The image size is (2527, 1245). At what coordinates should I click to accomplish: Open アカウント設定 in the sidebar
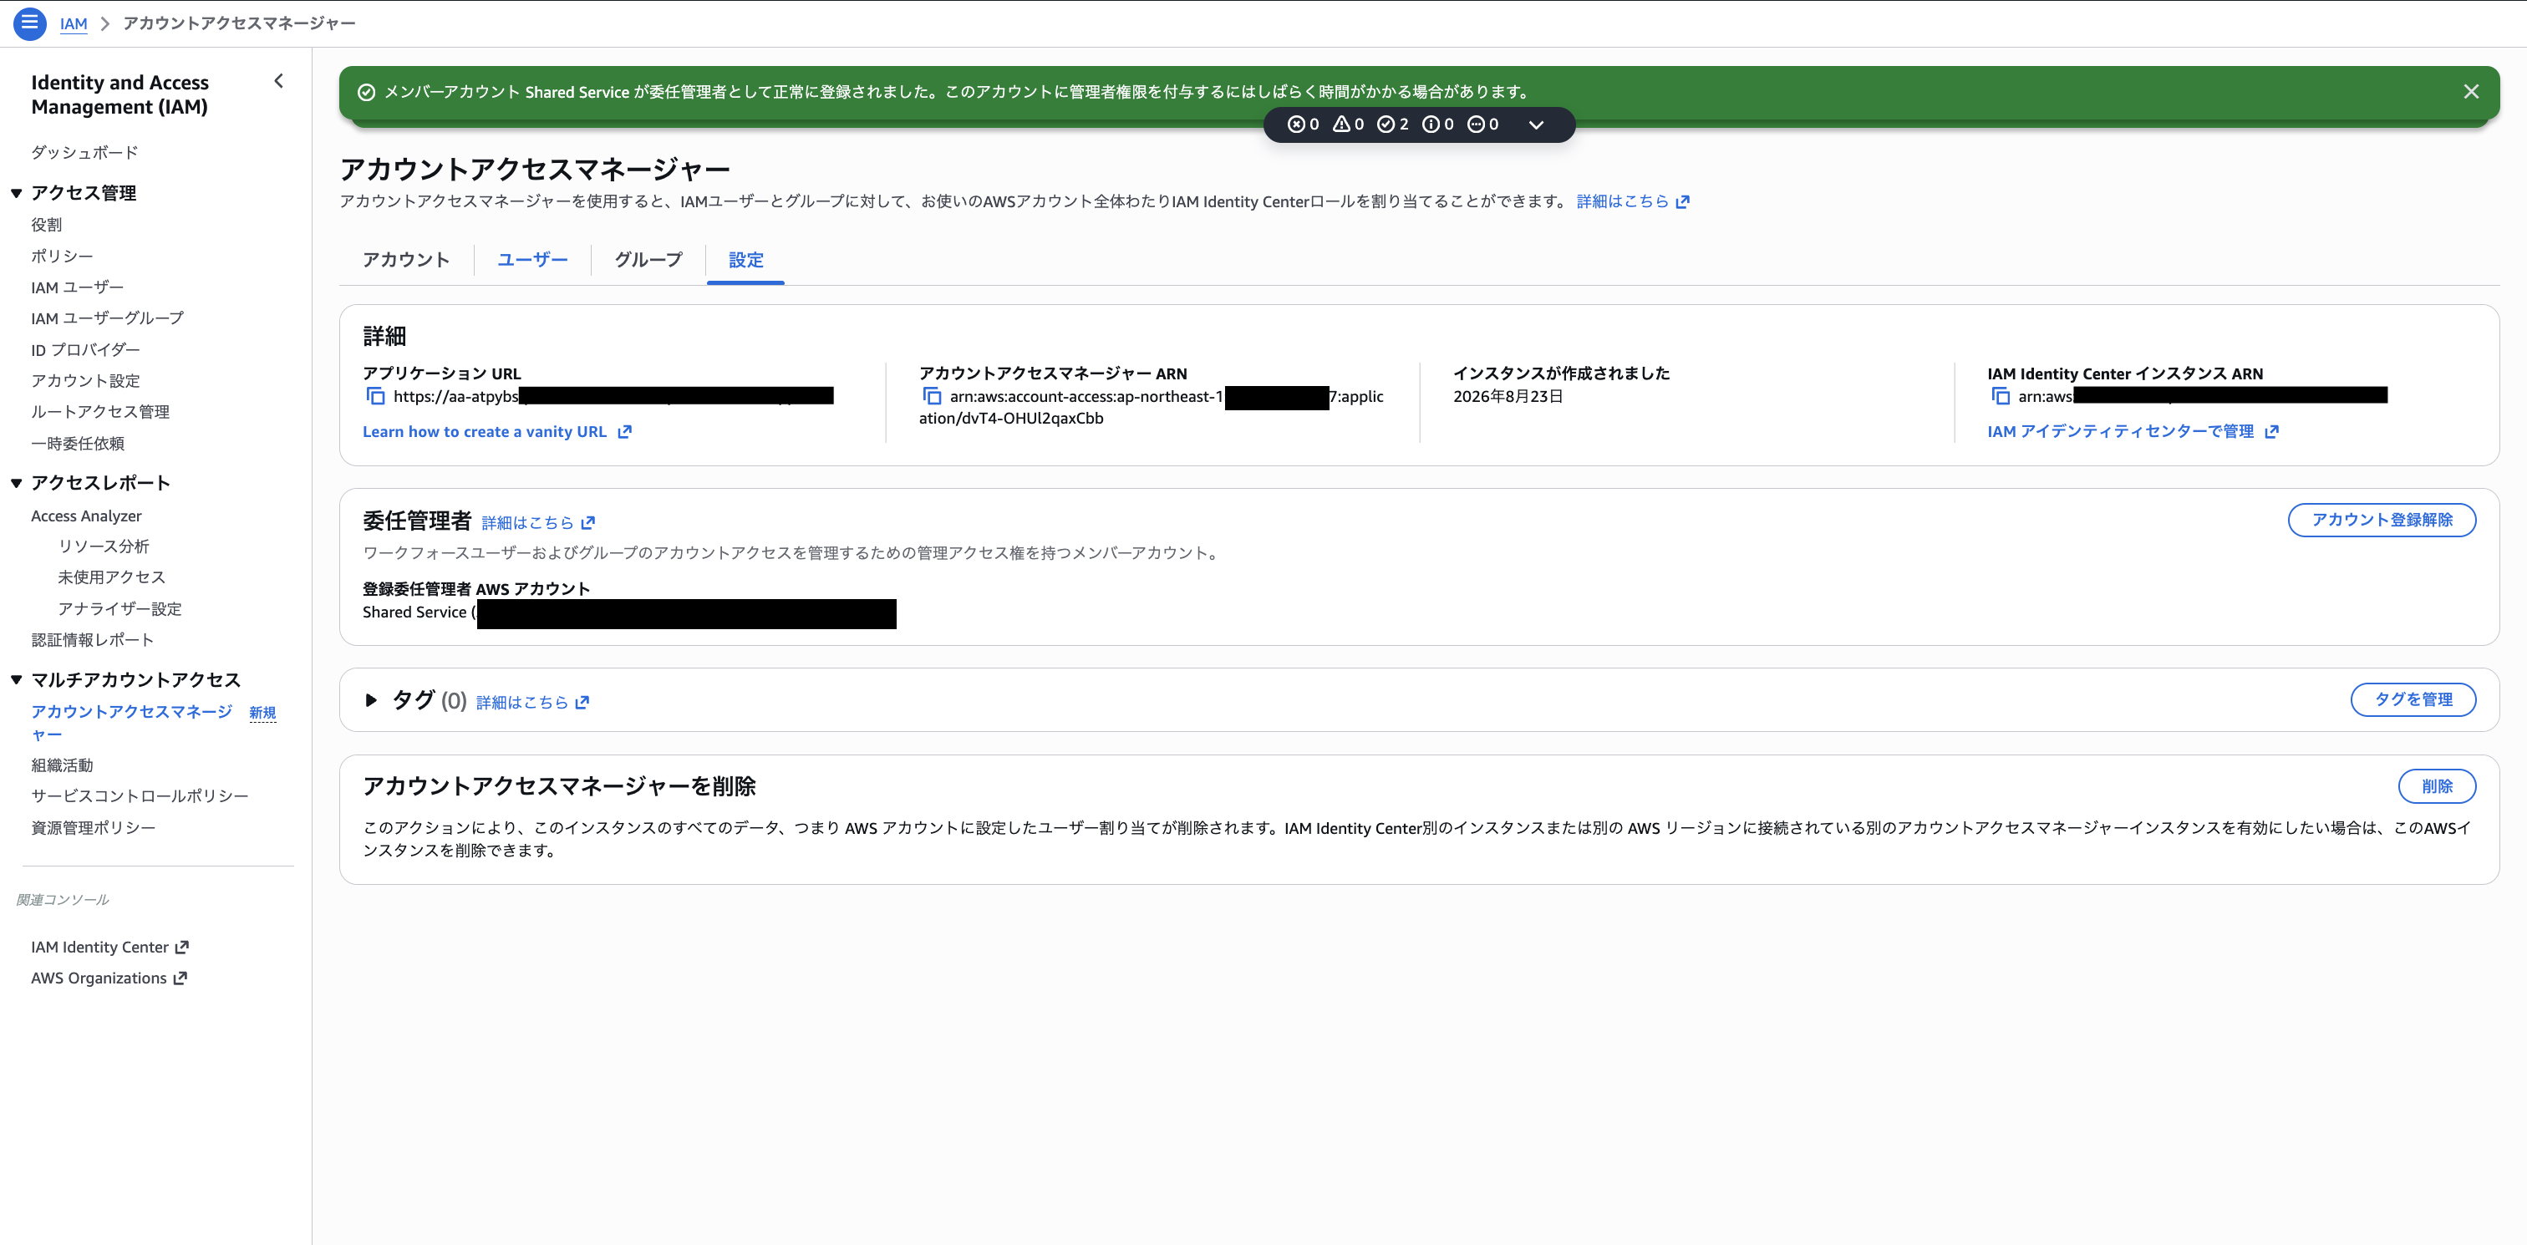85,381
